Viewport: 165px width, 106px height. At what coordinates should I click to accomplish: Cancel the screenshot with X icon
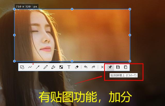tap(102, 67)
